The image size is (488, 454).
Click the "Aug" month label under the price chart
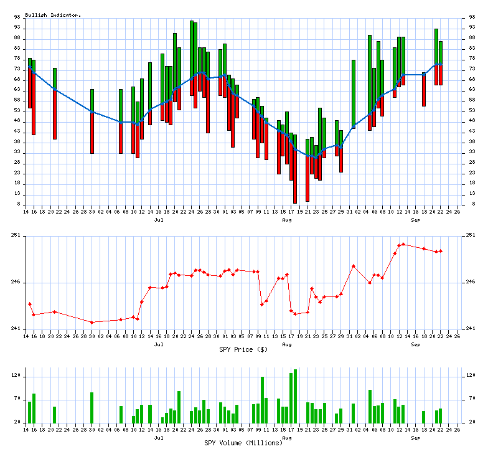coord(287,344)
